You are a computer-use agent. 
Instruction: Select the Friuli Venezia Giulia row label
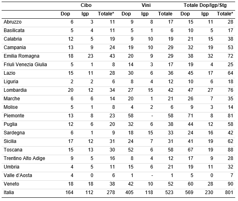(25, 65)
